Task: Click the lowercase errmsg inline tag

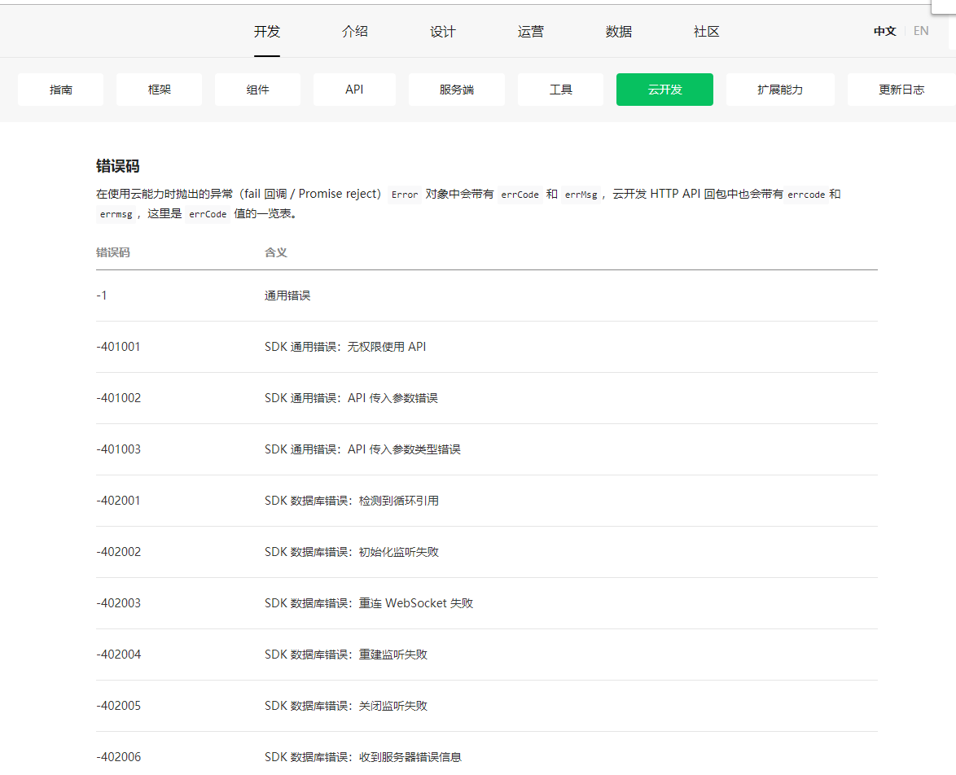Action: click(116, 214)
